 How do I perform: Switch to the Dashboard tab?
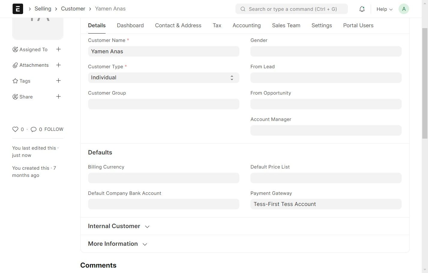[130, 25]
